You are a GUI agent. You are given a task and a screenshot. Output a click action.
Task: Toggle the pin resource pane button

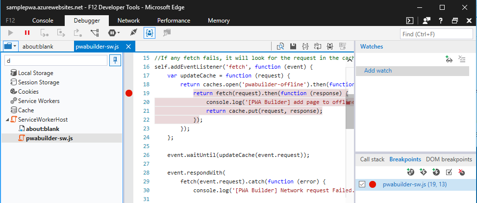coord(115,61)
